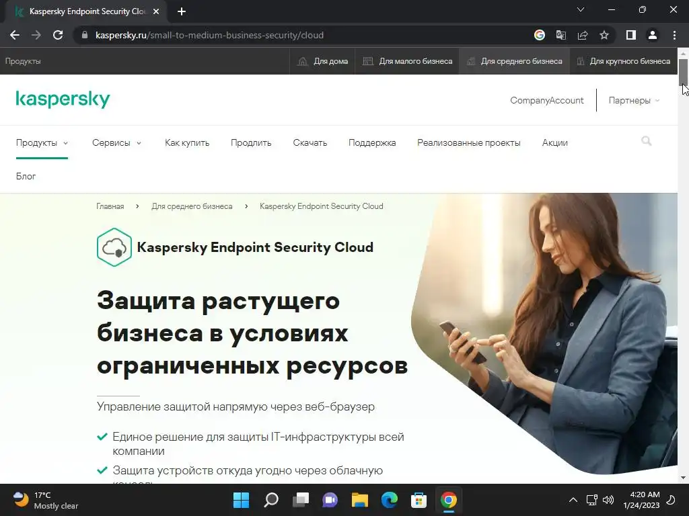Click the page vertical scrollbar thumb
Viewport: 689px width, 516px height.
[683, 72]
